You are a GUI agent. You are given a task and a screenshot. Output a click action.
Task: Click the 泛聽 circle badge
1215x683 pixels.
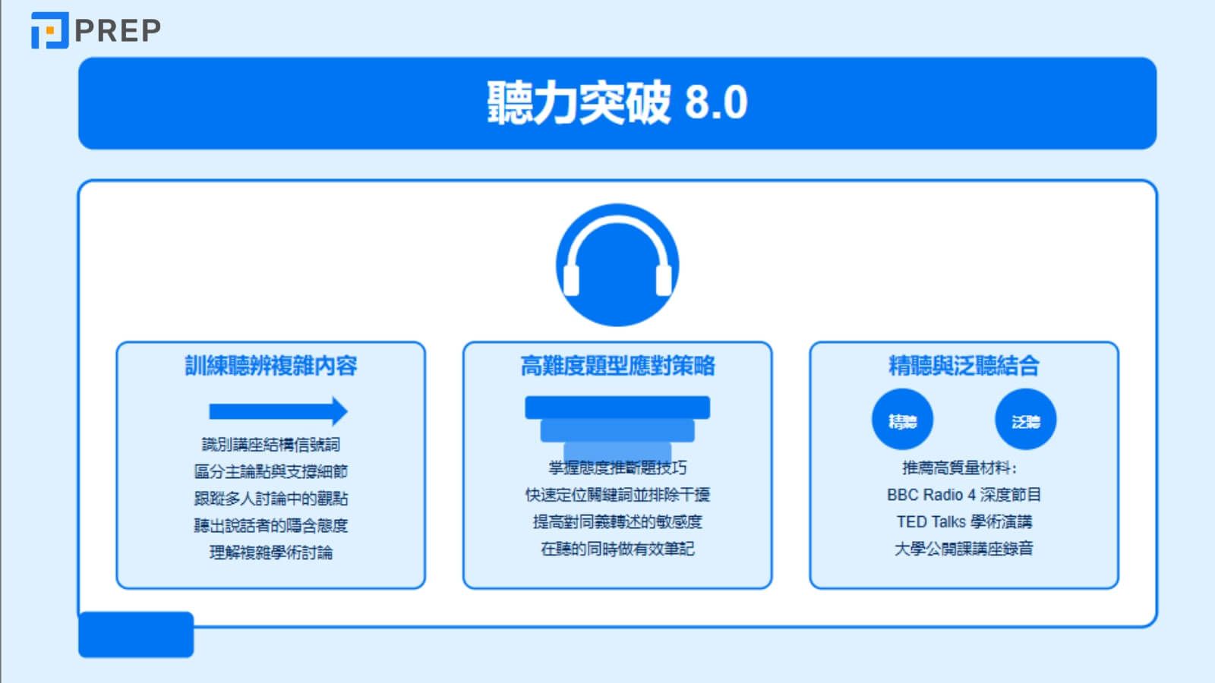1025,420
